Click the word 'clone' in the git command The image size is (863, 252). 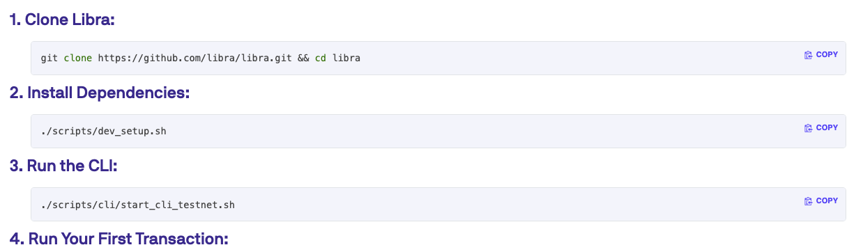point(77,58)
